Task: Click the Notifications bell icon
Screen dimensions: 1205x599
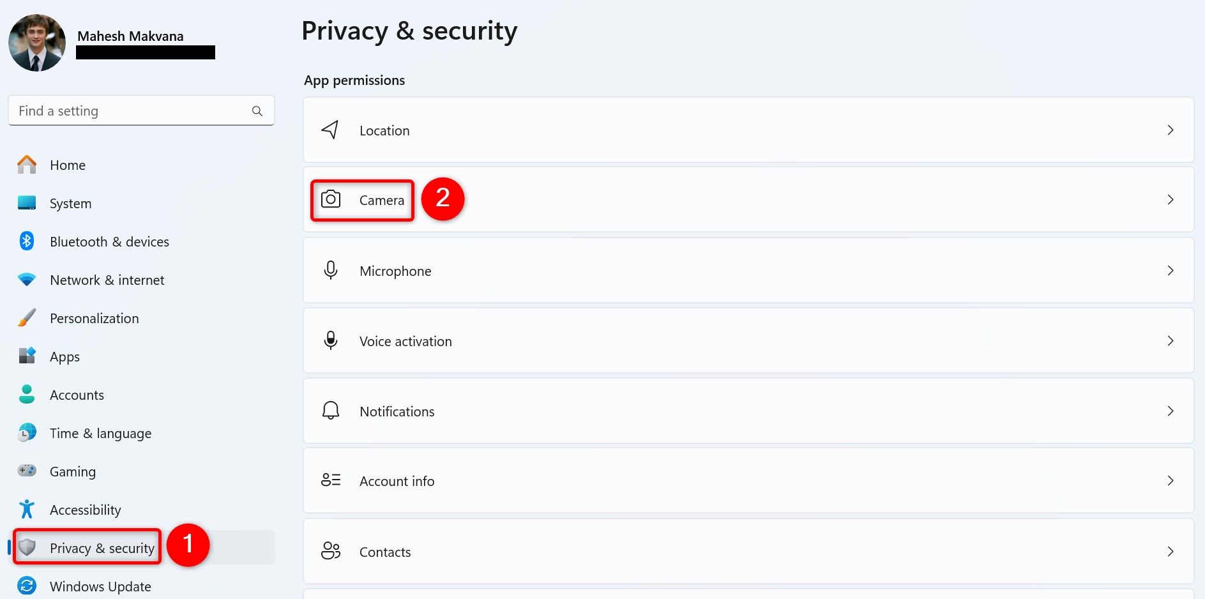Action: 330,411
